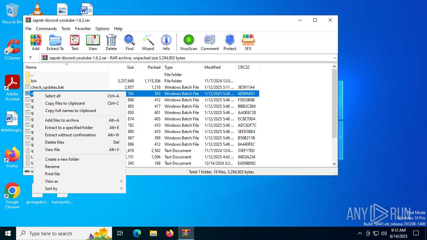The height and width of the screenshot is (240, 427).
Task: Open Task View on taskbar
Action: [x=120, y=233]
